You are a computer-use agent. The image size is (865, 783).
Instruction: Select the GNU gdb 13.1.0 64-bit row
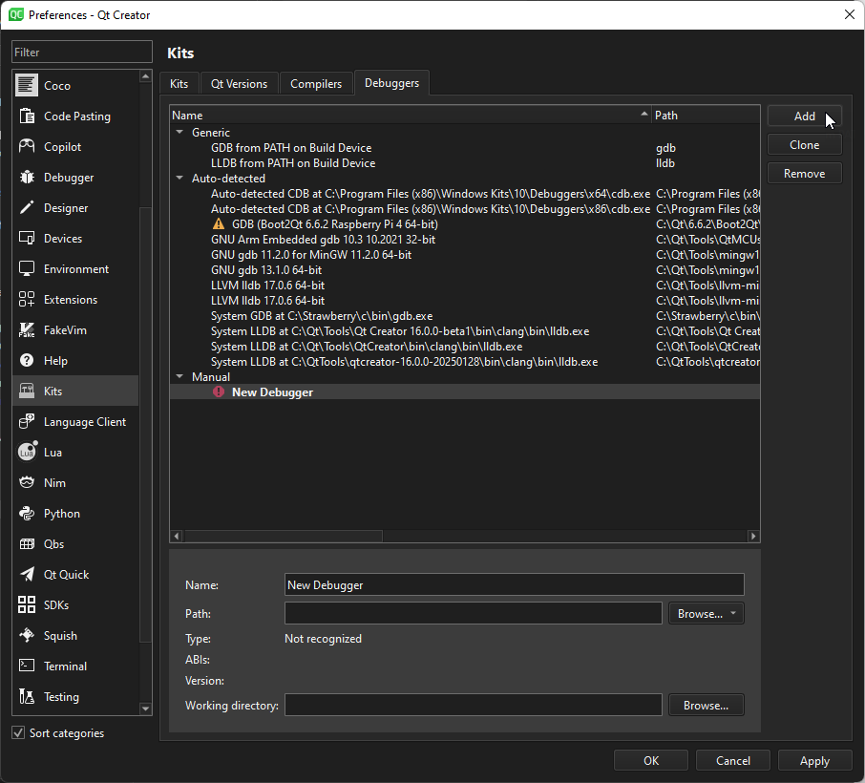point(465,270)
